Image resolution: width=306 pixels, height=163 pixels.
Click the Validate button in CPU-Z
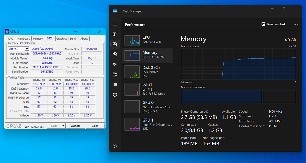point(75,126)
